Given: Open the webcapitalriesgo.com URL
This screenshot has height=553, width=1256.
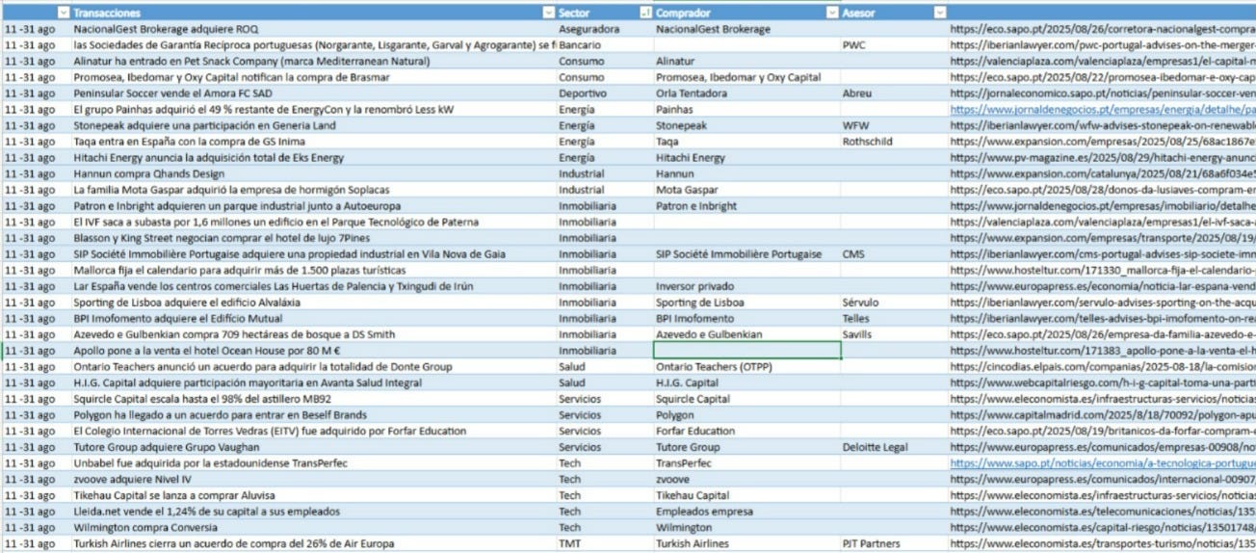Looking at the screenshot, I should tap(1103, 383).
